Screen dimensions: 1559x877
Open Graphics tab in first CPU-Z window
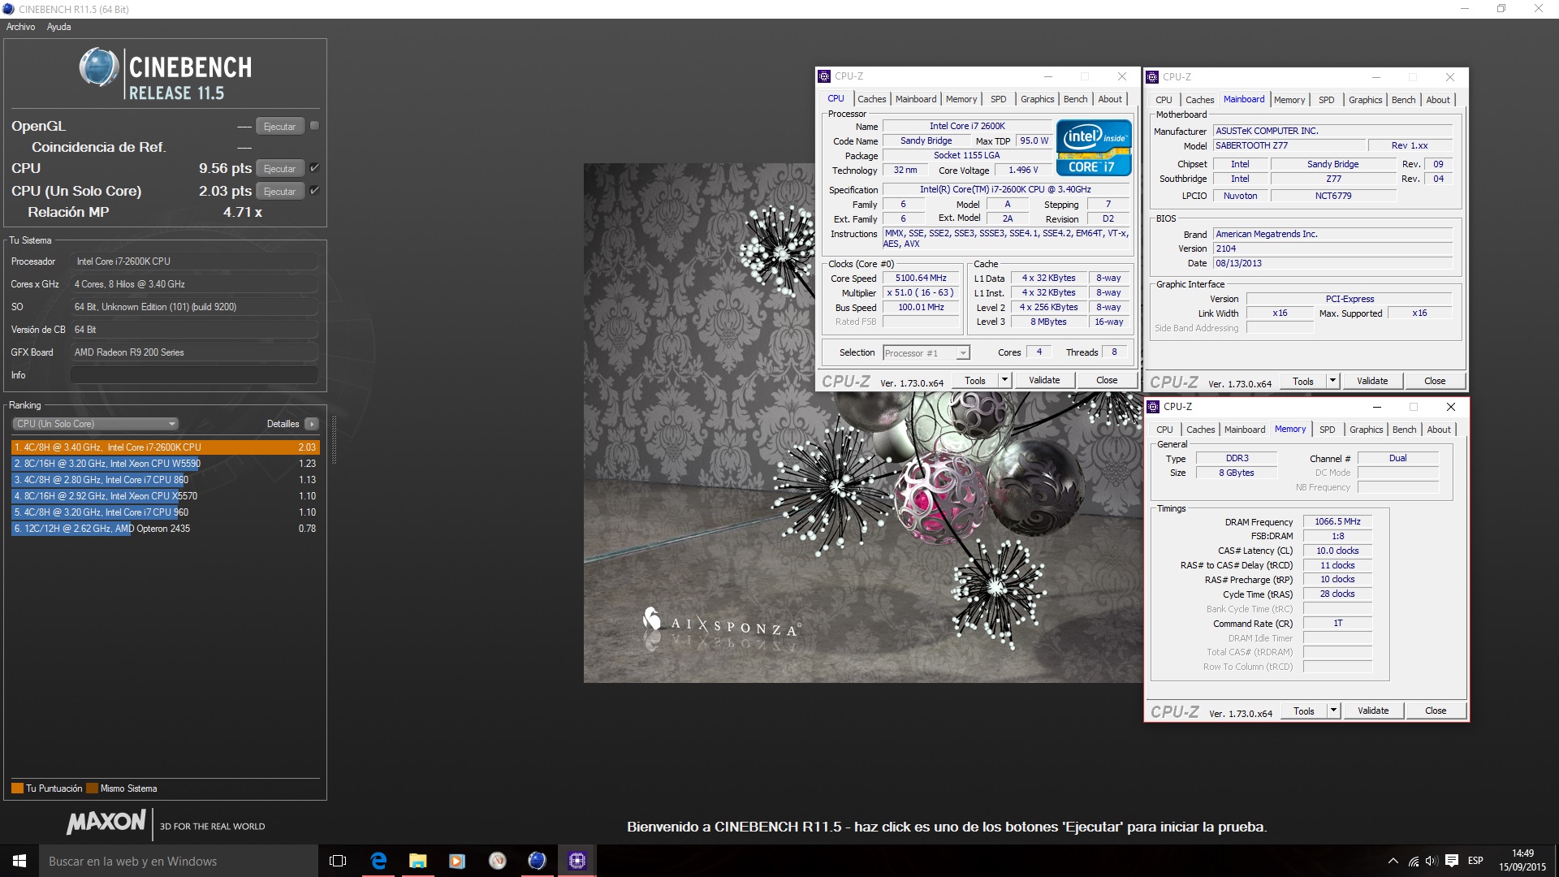point(1038,99)
